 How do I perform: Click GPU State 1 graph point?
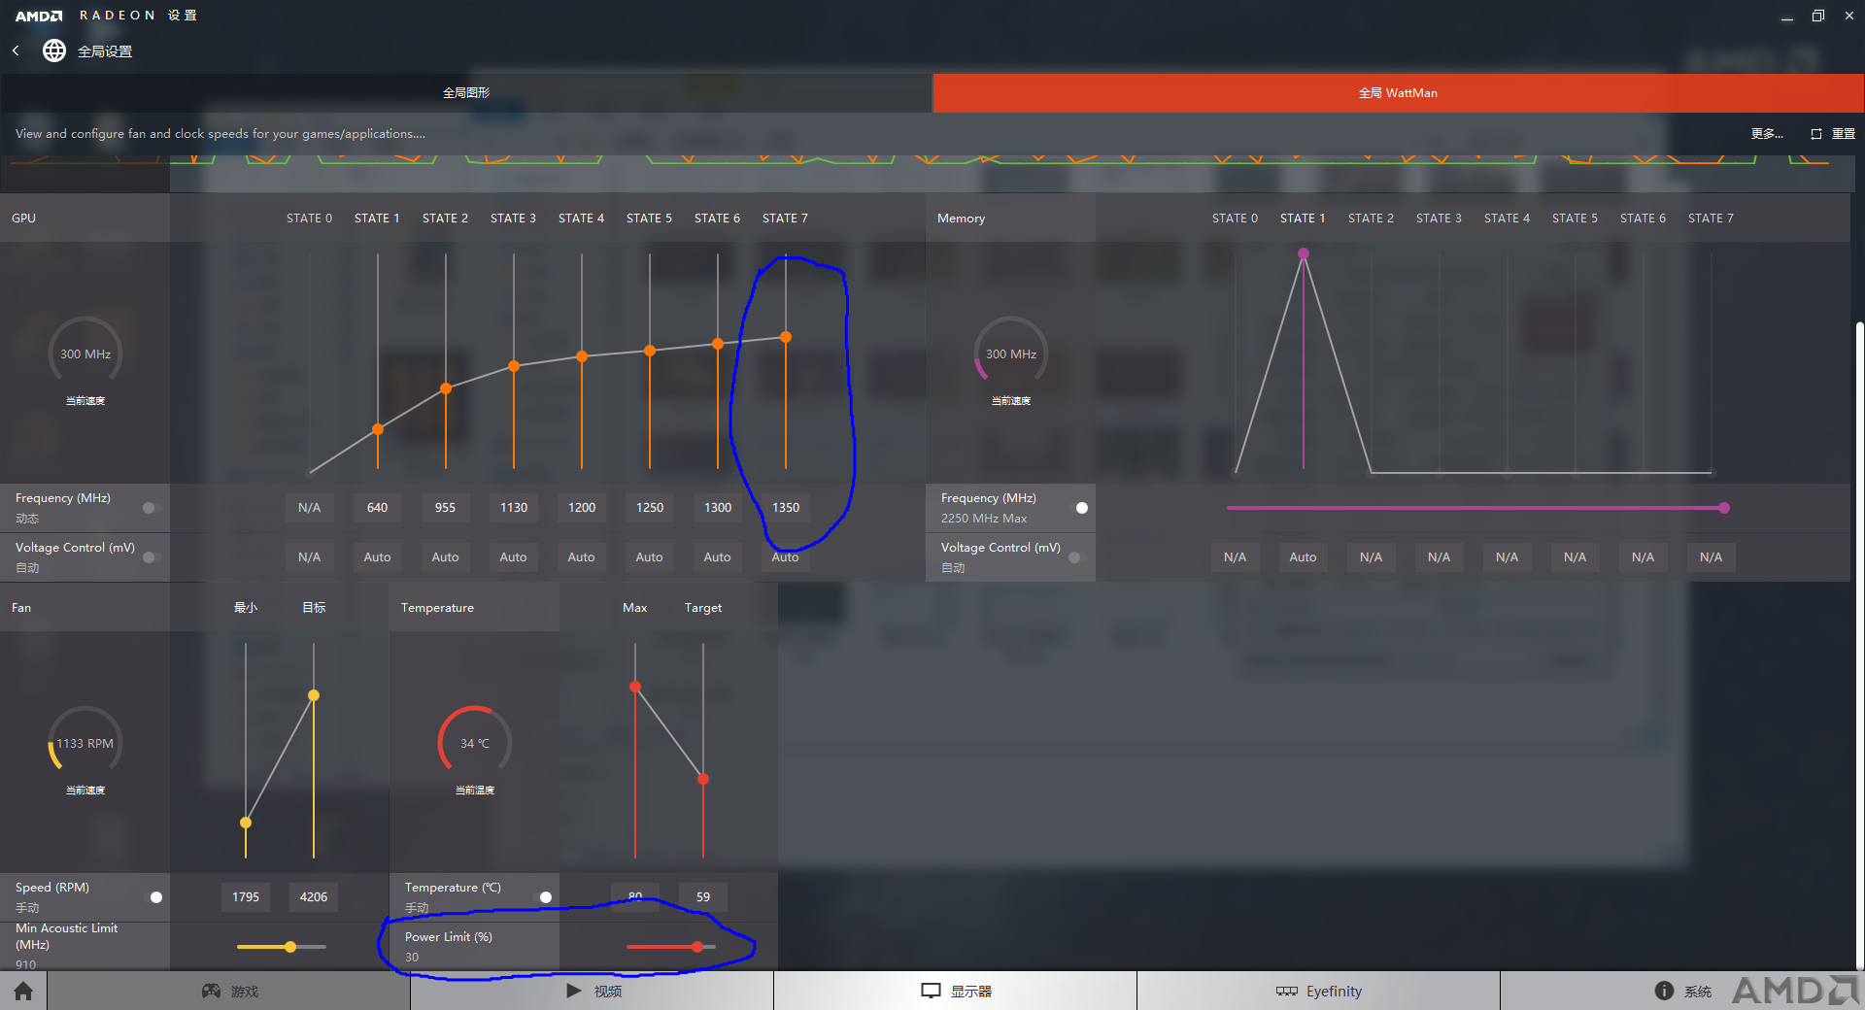pos(378,429)
